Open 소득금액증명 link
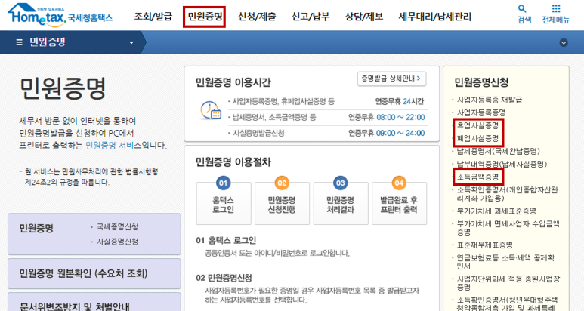Image resolution: width=584 pixels, height=311 pixels. [x=477, y=177]
